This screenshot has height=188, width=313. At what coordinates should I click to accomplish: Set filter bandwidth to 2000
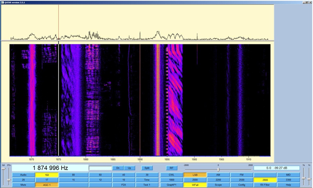click(x=195, y=180)
